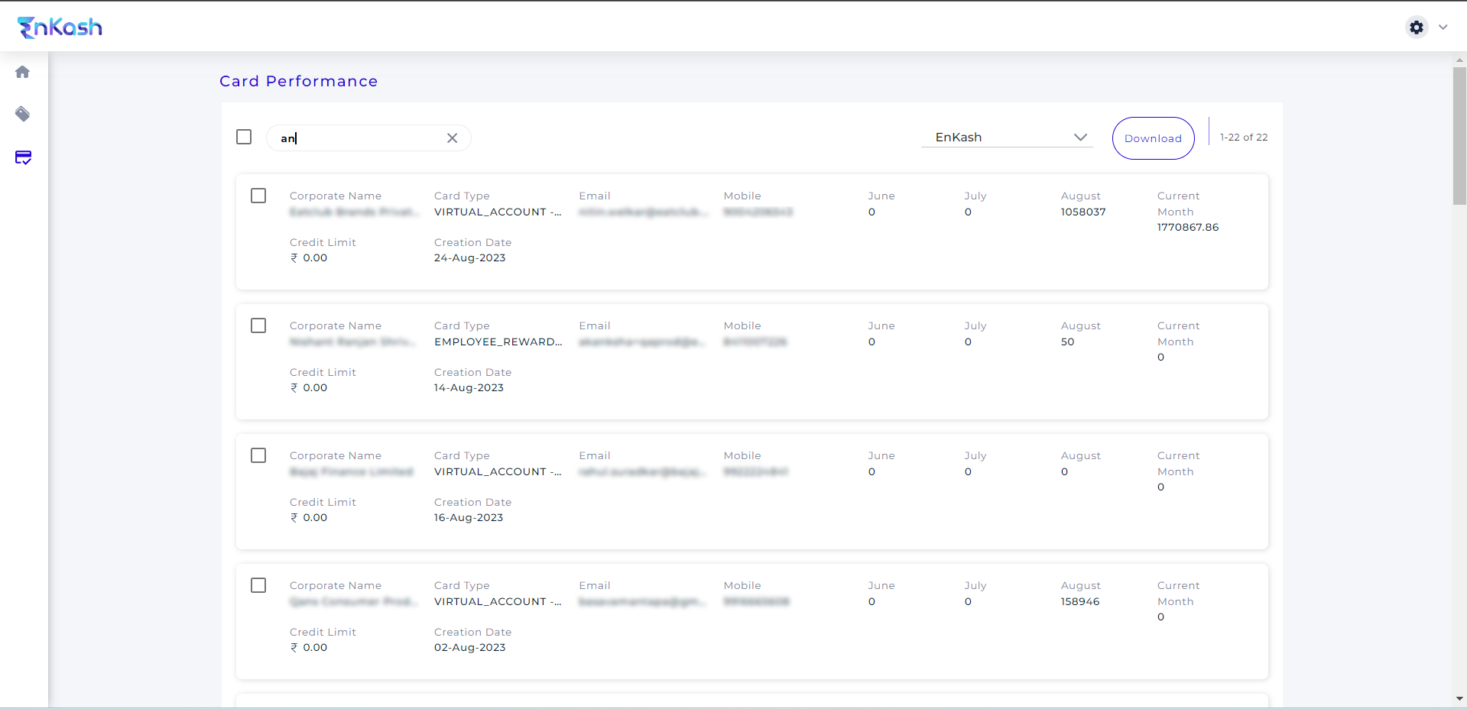Check the card created 24-Aug-2023
Screen dimensions: 1467x709
258,196
